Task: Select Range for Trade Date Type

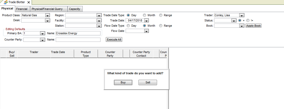Action: click(x=161, y=15)
